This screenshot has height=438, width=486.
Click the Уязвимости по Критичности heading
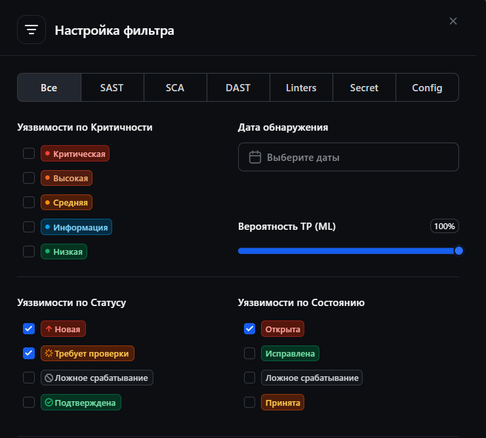point(85,127)
